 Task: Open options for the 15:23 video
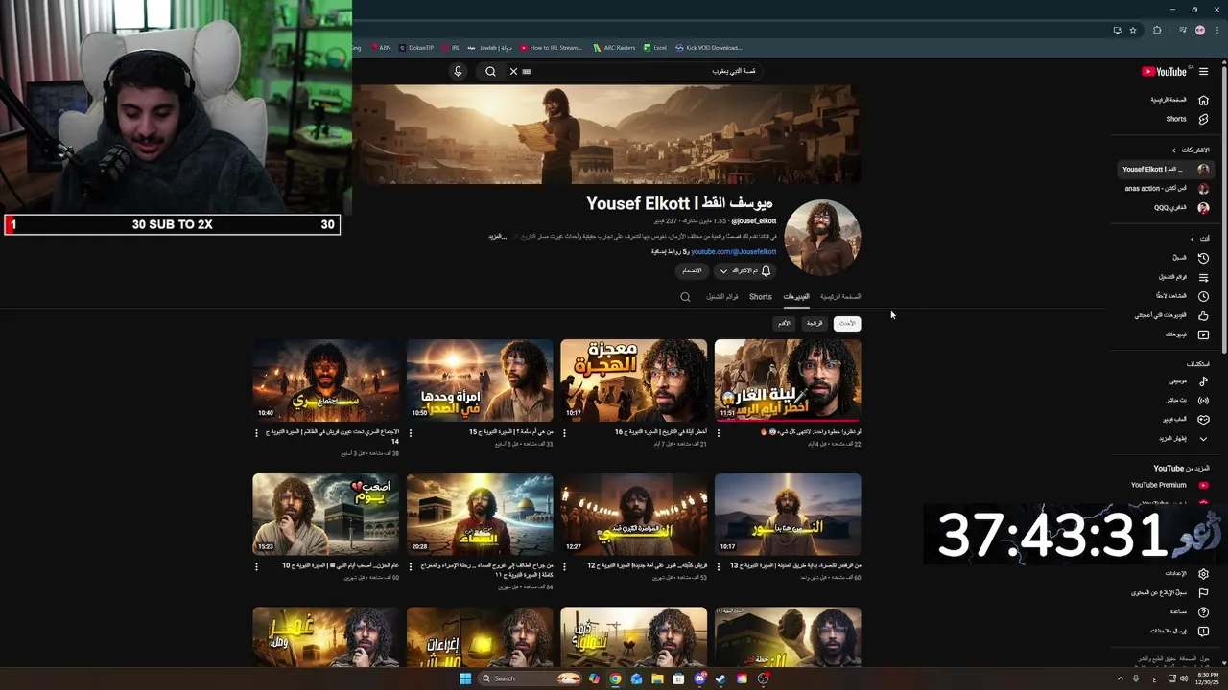256,566
